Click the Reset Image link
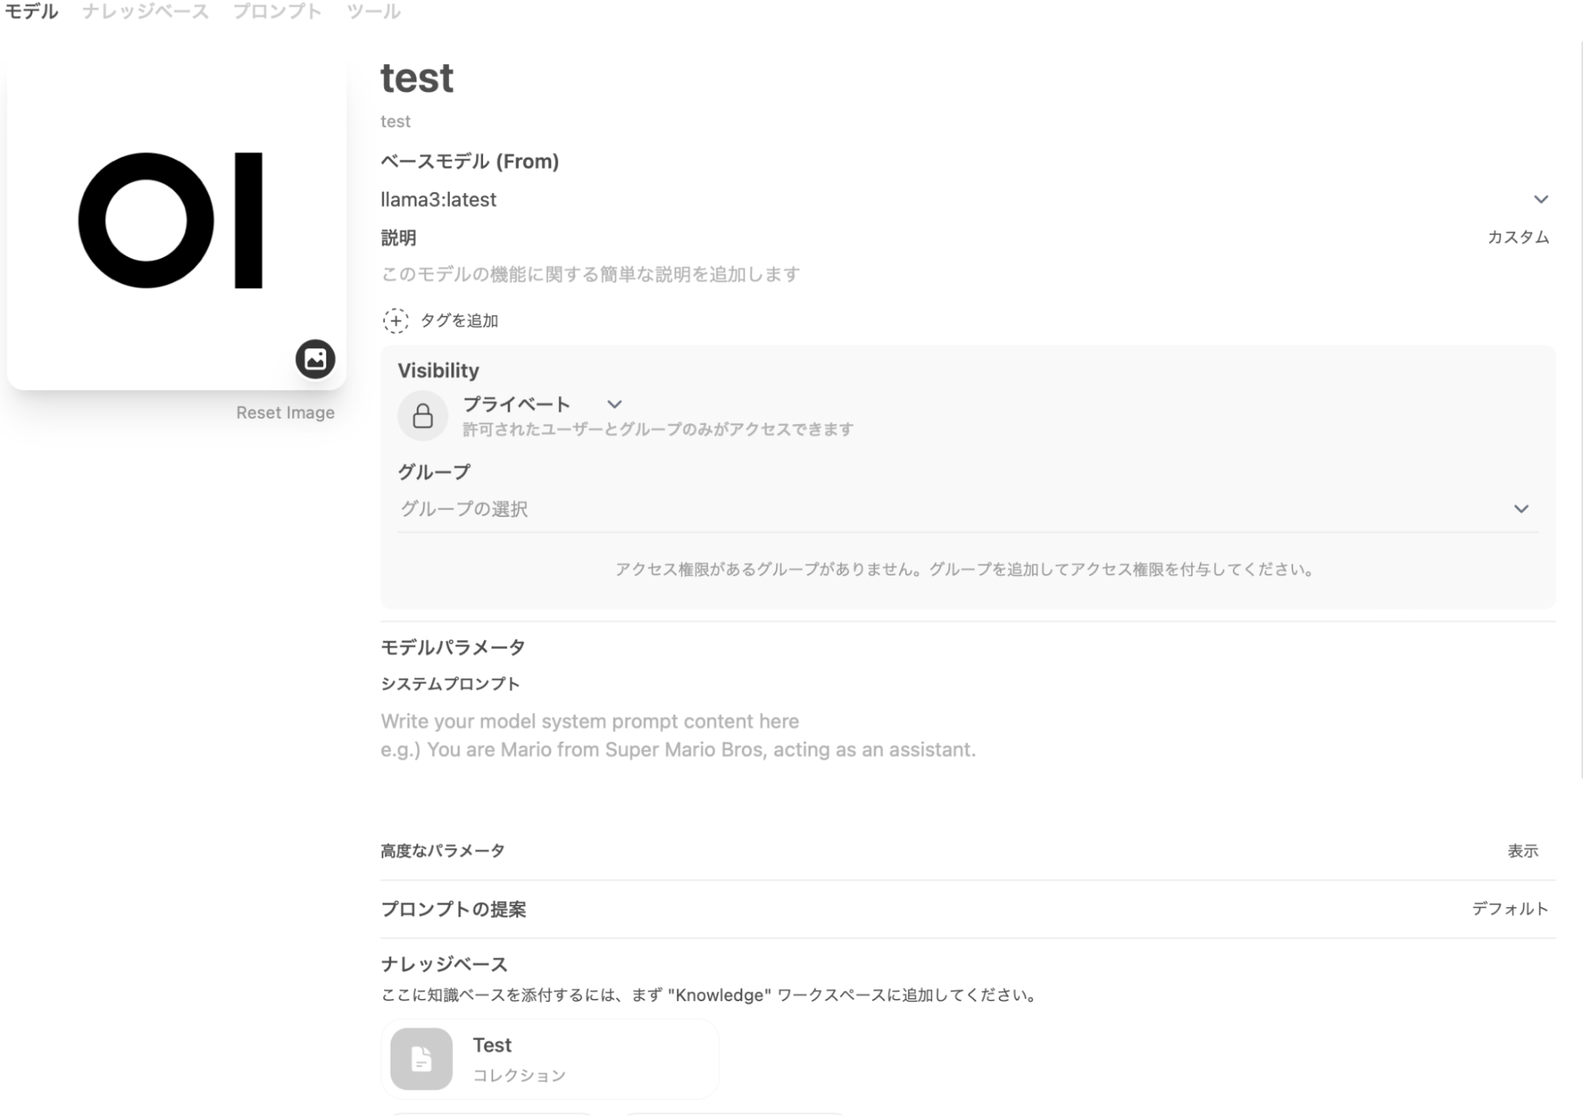 [x=285, y=412]
